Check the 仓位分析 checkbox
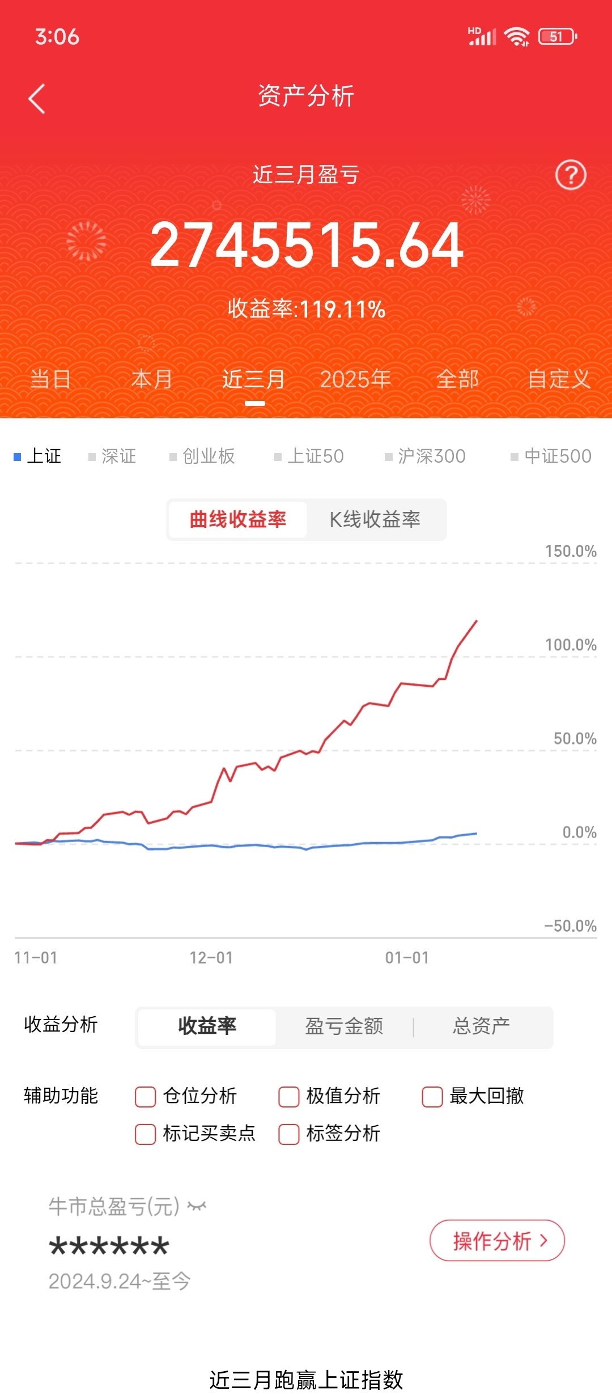The height and width of the screenshot is (1395, 612). pos(146,1096)
